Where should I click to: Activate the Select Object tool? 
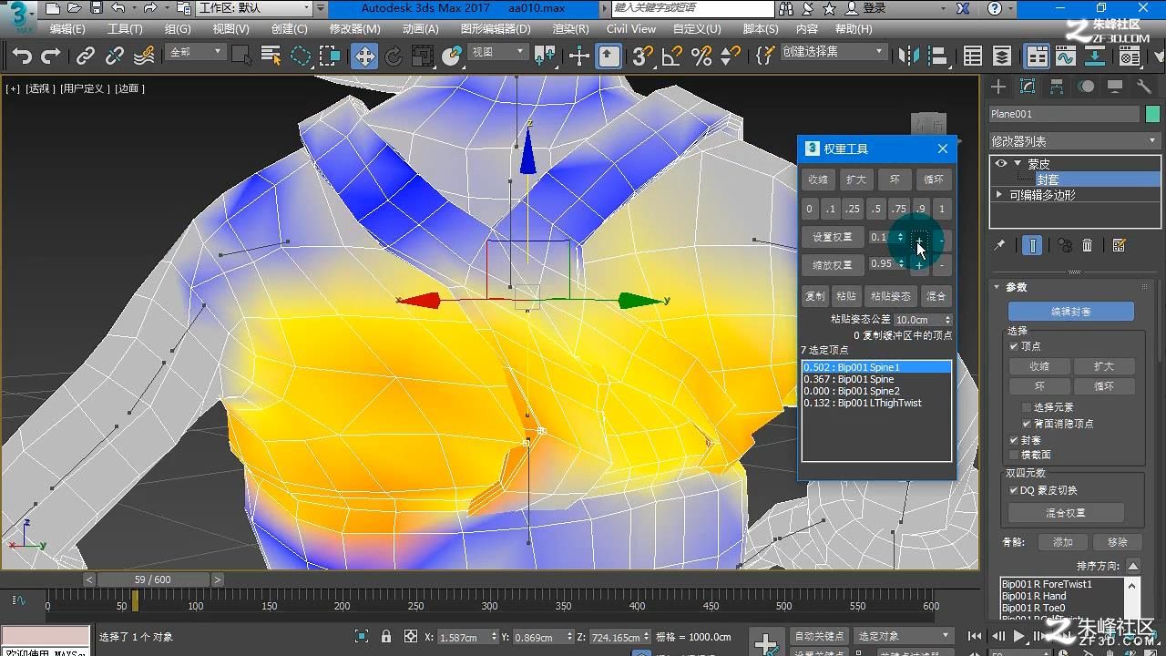click(x=241, y=56)
